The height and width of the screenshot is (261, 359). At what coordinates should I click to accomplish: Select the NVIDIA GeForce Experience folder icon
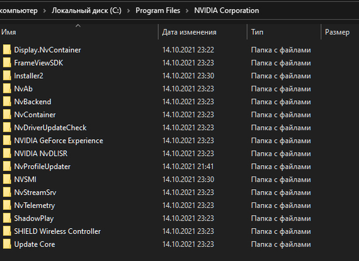click(7, 141)
